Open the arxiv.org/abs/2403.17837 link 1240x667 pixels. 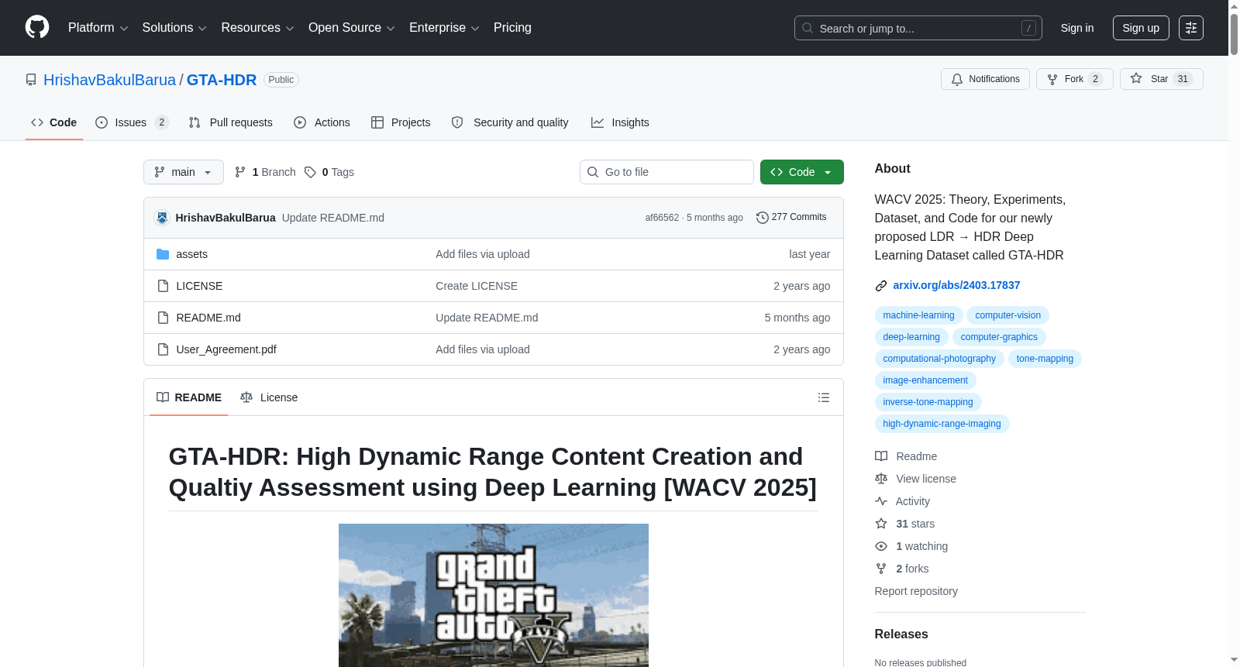[956, 285]
